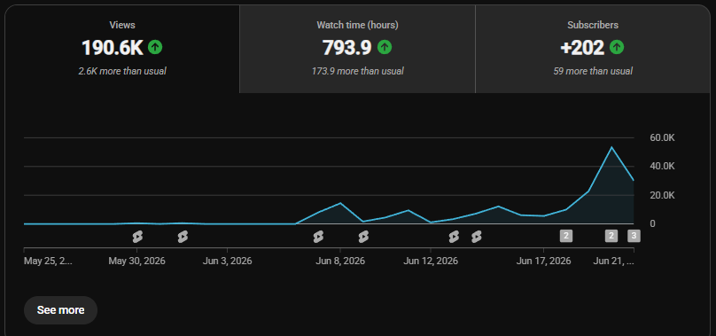Screen dimensions: 716x336
Task: Click the 793.9 watch time value
Action: coord(347,48)
